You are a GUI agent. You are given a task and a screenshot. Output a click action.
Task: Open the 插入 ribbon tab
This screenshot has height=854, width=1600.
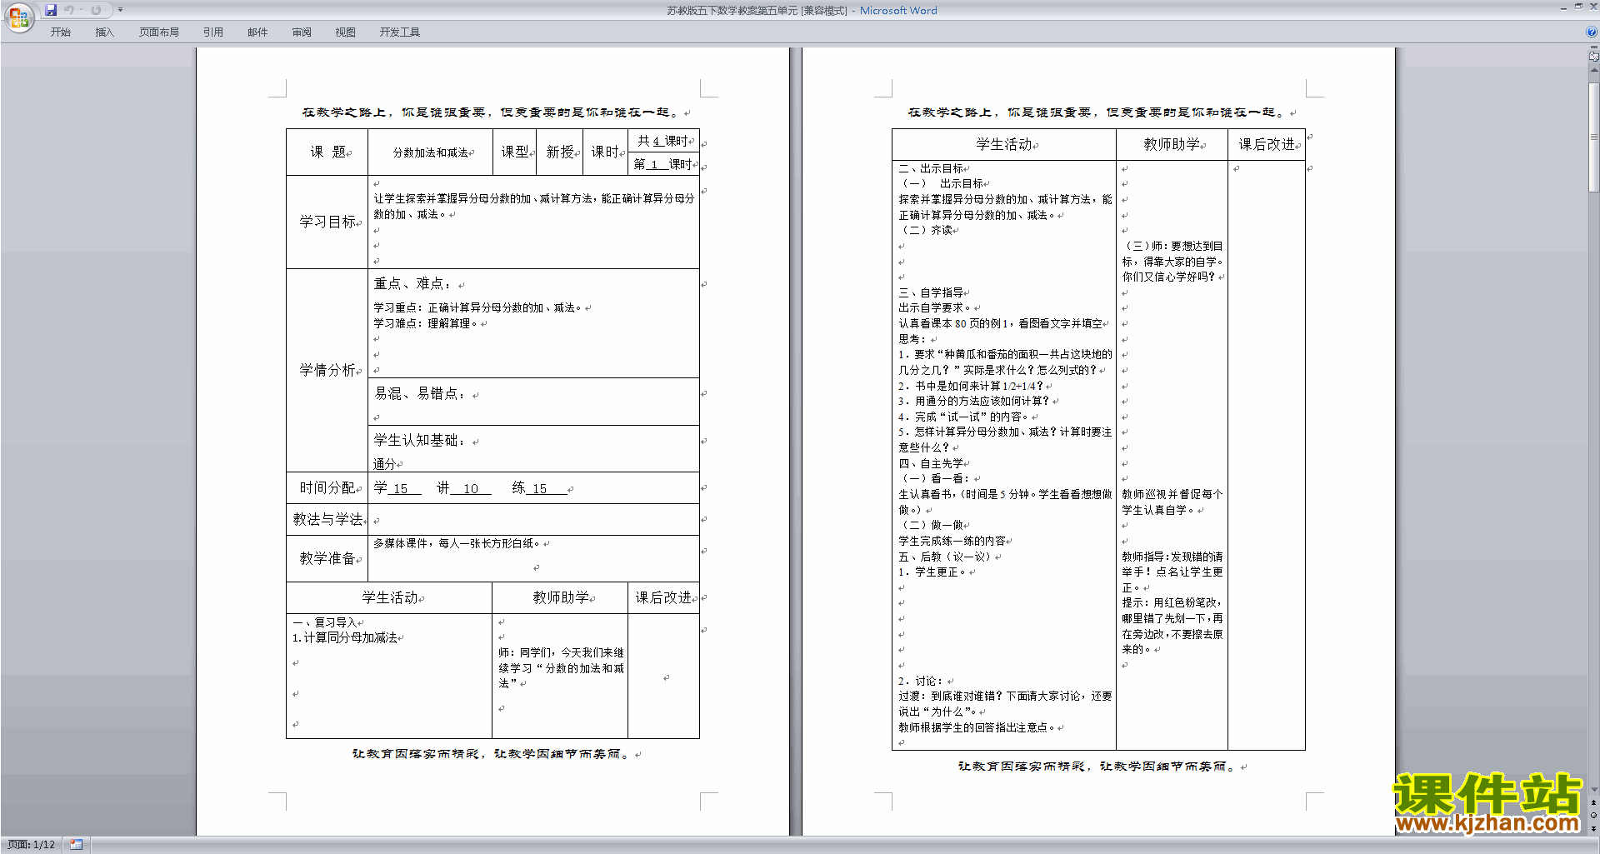click(104, 32)
